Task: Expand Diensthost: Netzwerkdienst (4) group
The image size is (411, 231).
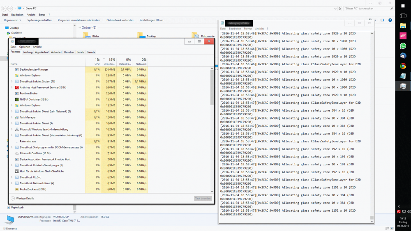Action: coord(12,183)
